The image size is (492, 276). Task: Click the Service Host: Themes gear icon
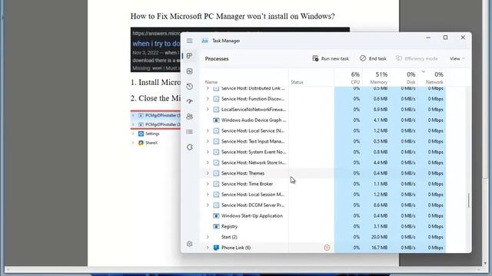pyautogui.click(x=216, y=173)
